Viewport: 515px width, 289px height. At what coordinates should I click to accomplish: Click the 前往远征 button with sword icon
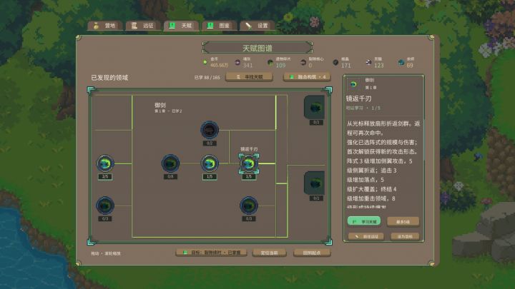pyautogui.click(x=366, y=236)
